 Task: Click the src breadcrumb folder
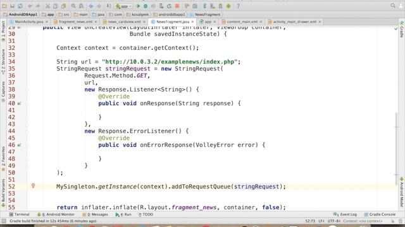[x=64, y=15]
